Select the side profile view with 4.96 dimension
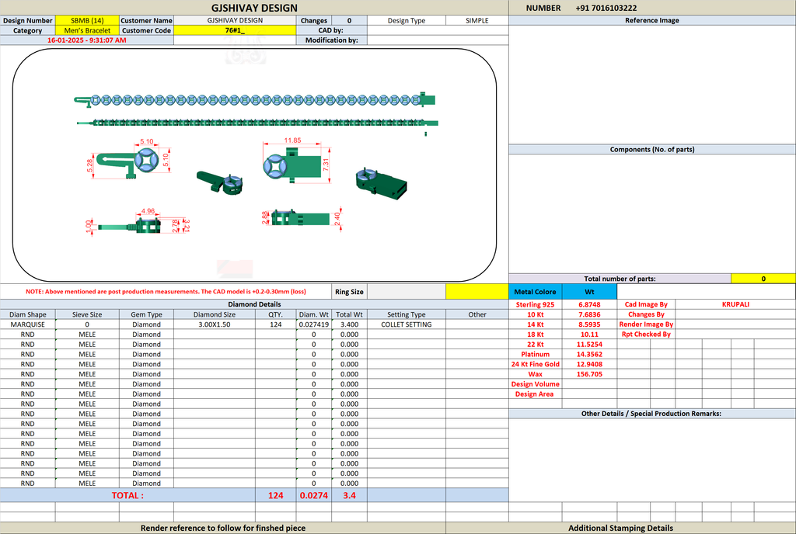The height and width of the screenshot is (534, 796). tap(138, 221)
